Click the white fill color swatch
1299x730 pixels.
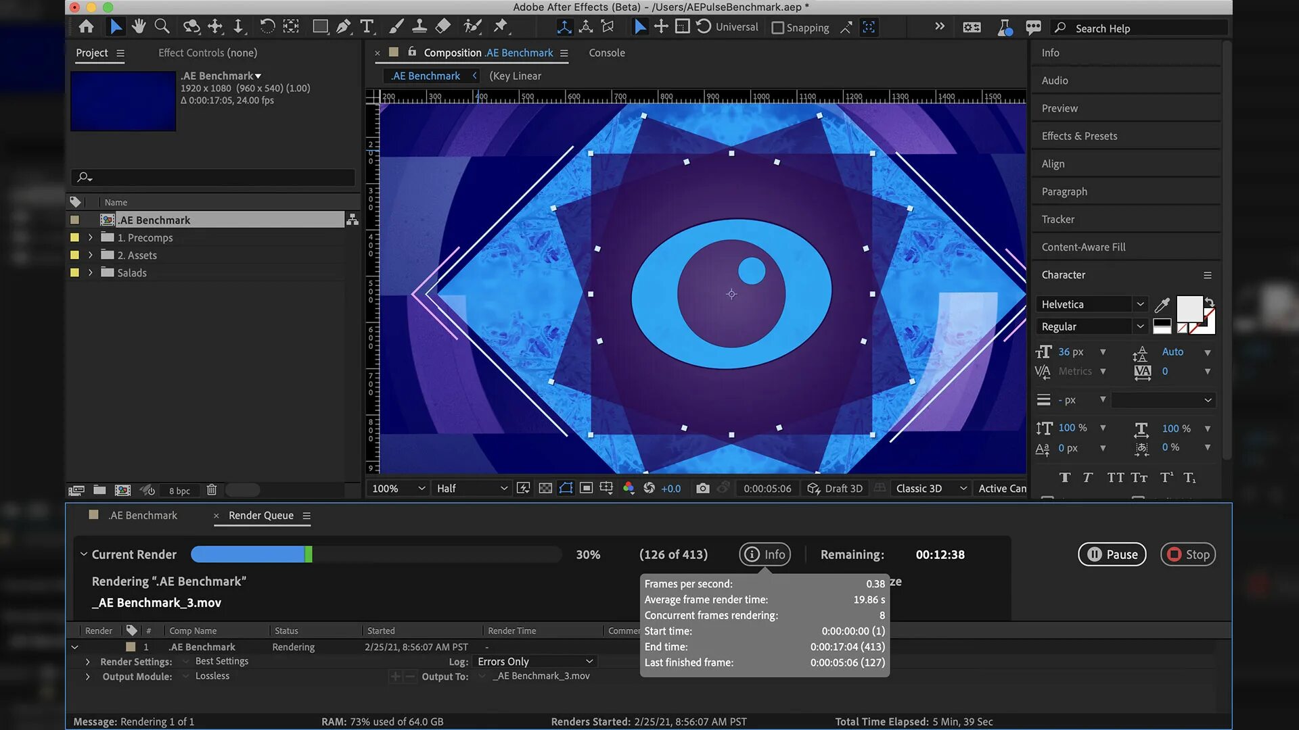tap(1189, 308)
